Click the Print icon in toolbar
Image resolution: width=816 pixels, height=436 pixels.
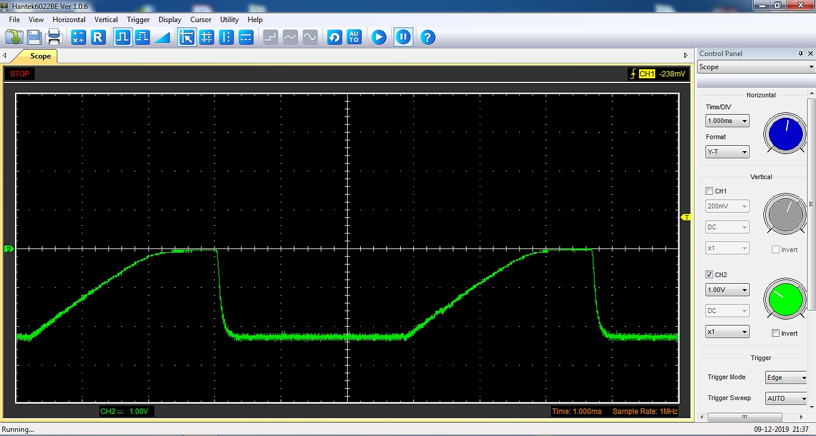point(54,38)
